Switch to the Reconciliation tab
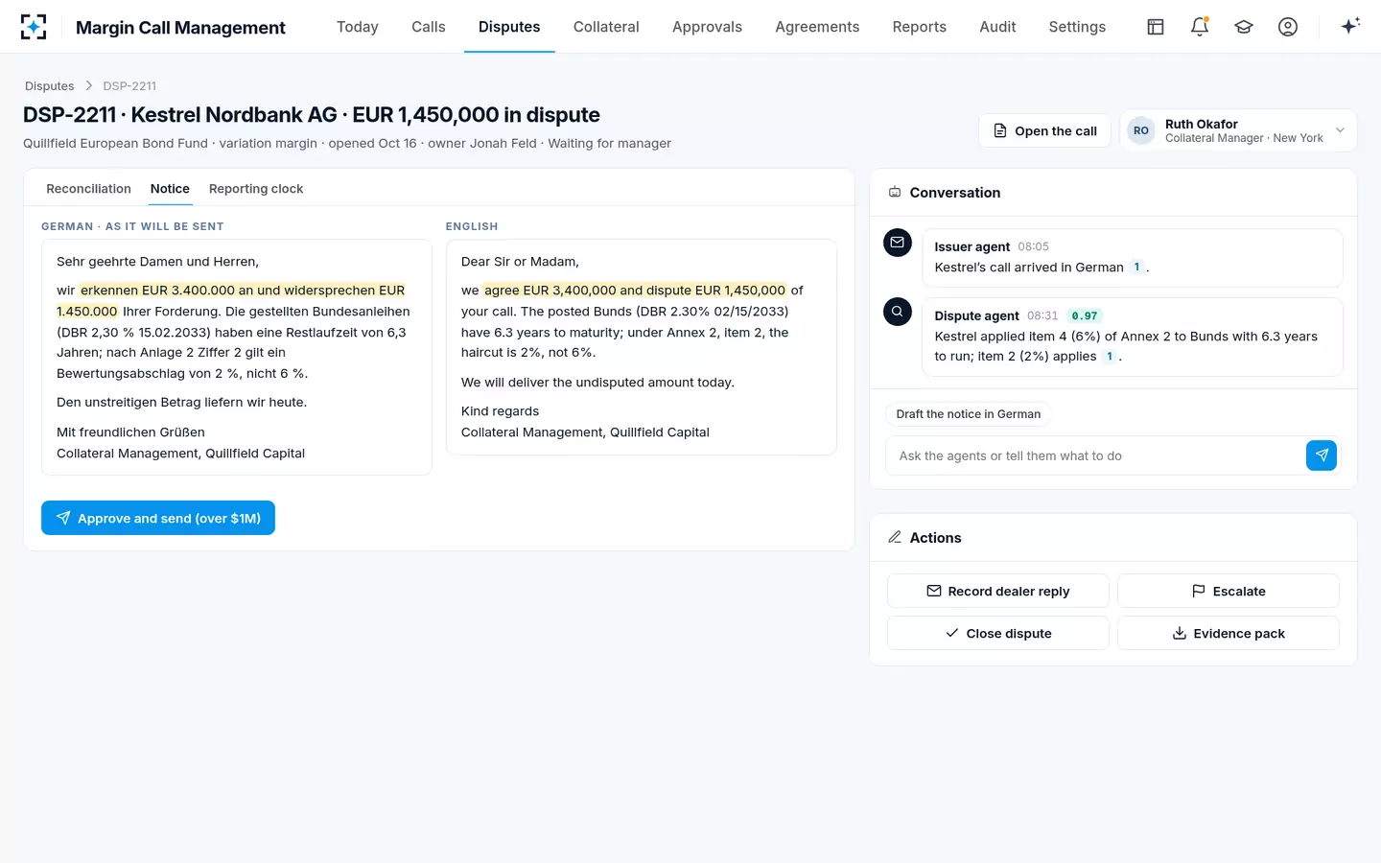Screen dimensions: 1381x863 point(88,189)
